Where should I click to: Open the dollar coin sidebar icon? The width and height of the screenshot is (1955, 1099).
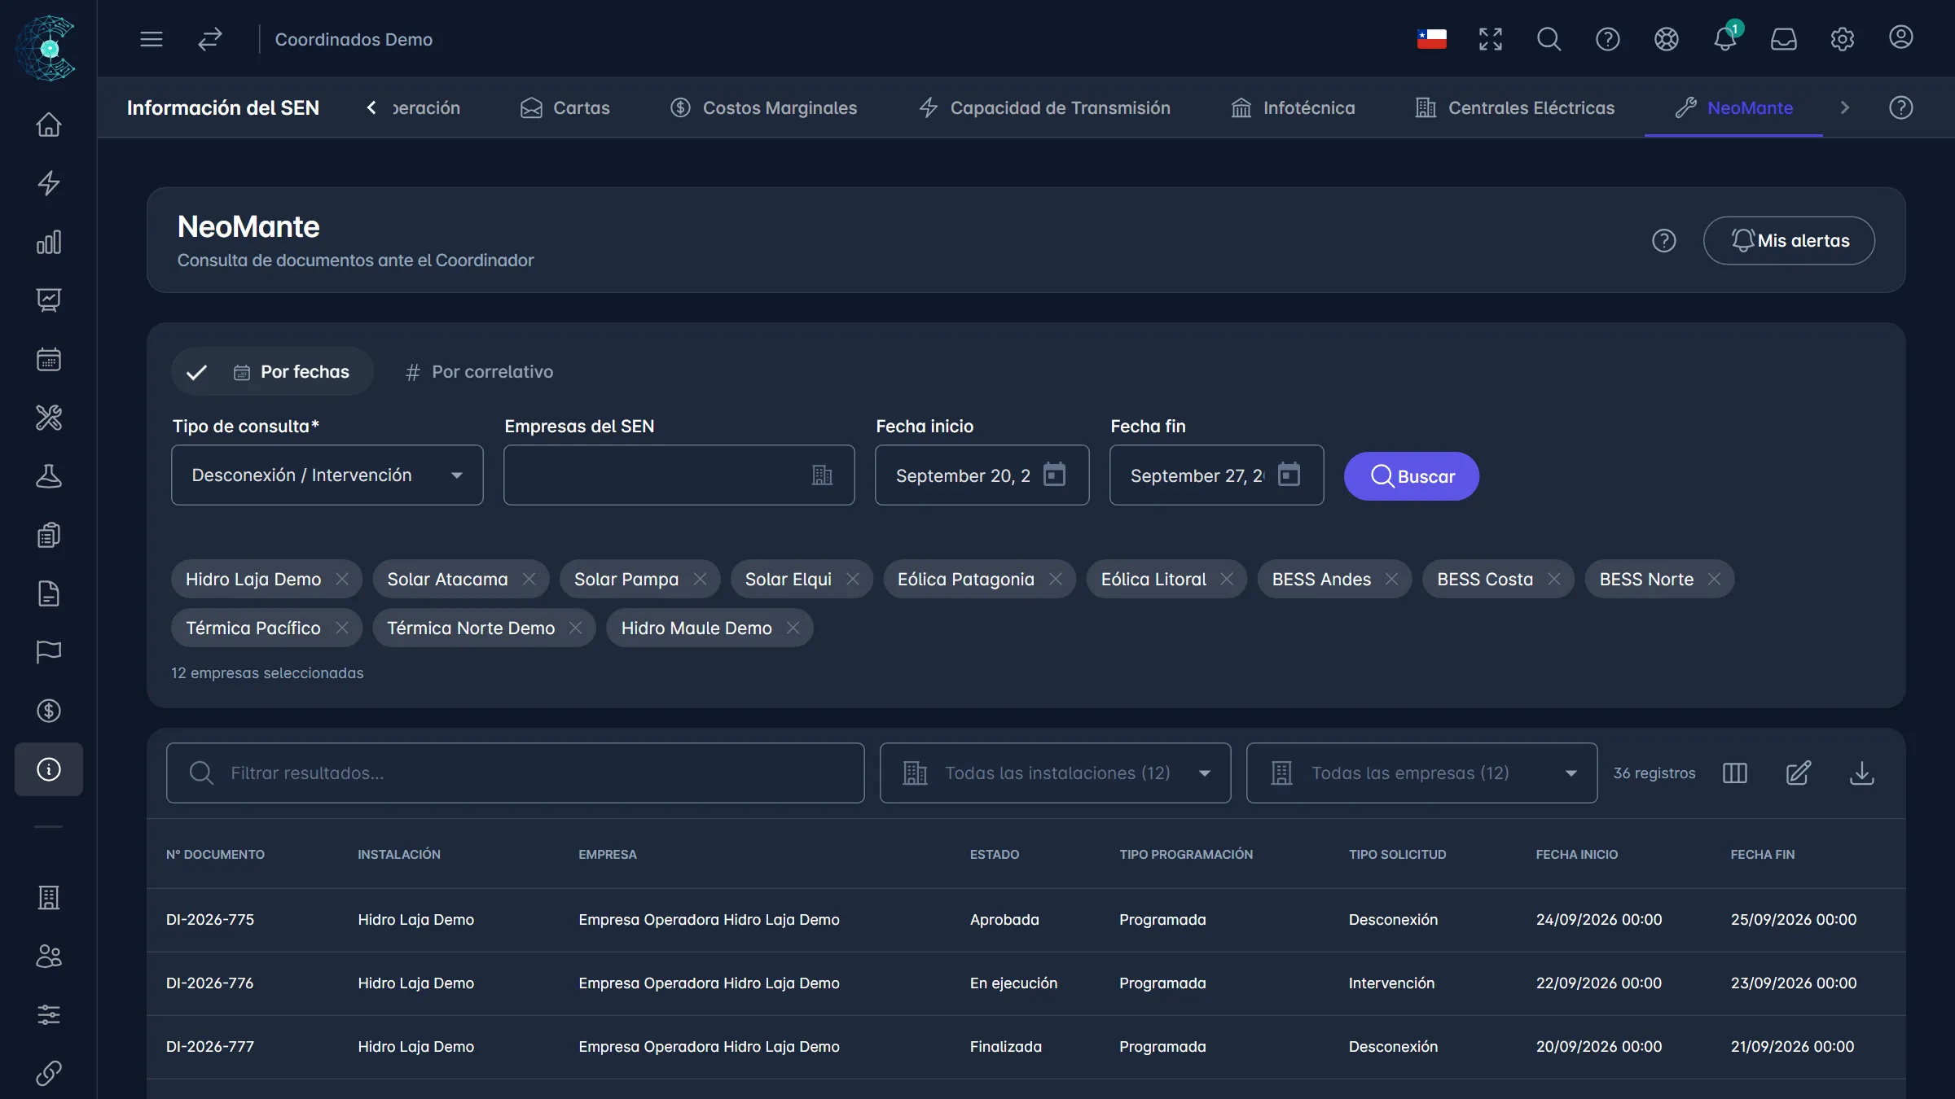[x=49, y=711]
